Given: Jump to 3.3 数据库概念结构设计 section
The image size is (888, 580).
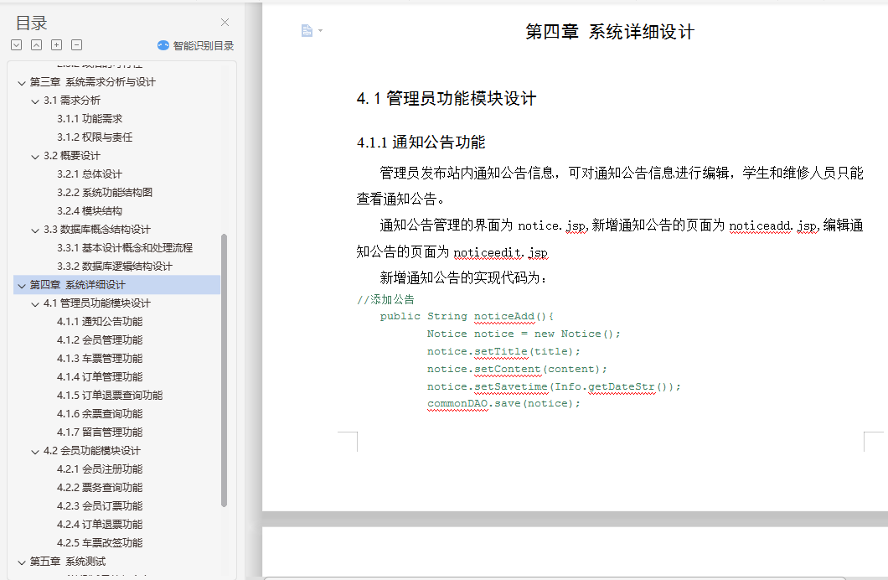Looking at the screenshot, I should (97, 229).
